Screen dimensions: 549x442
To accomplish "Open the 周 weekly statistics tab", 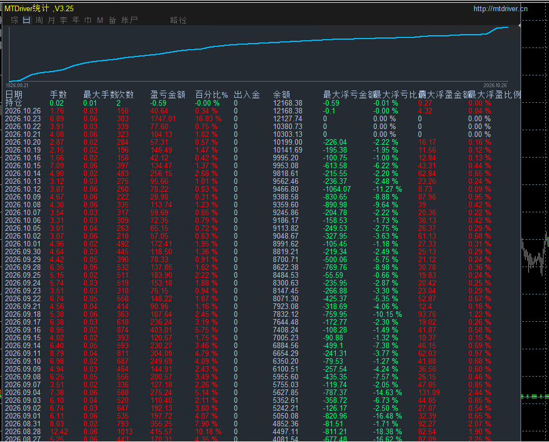I will tap(39, 20).
